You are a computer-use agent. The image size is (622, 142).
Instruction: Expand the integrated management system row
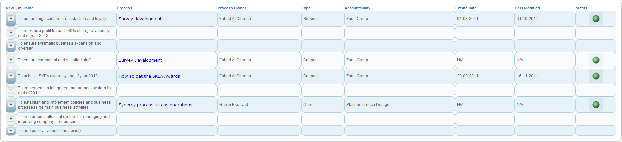pyautogui.click(x=11, y=90)
